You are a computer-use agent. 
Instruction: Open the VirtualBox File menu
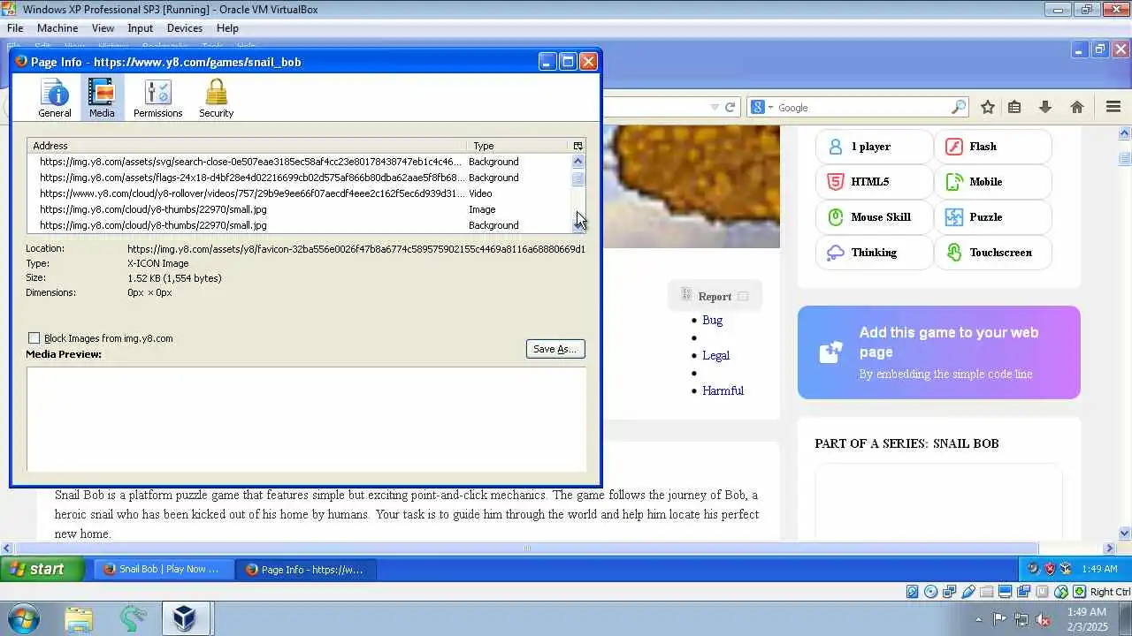15,28
